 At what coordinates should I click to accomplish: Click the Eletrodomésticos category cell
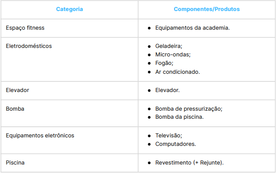[x=29, y=46]
